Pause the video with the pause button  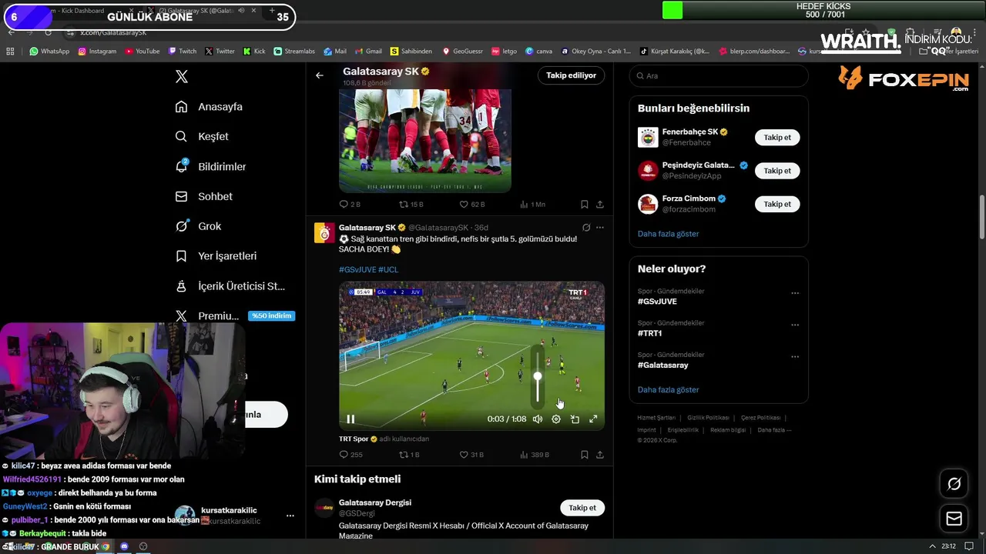350,419
